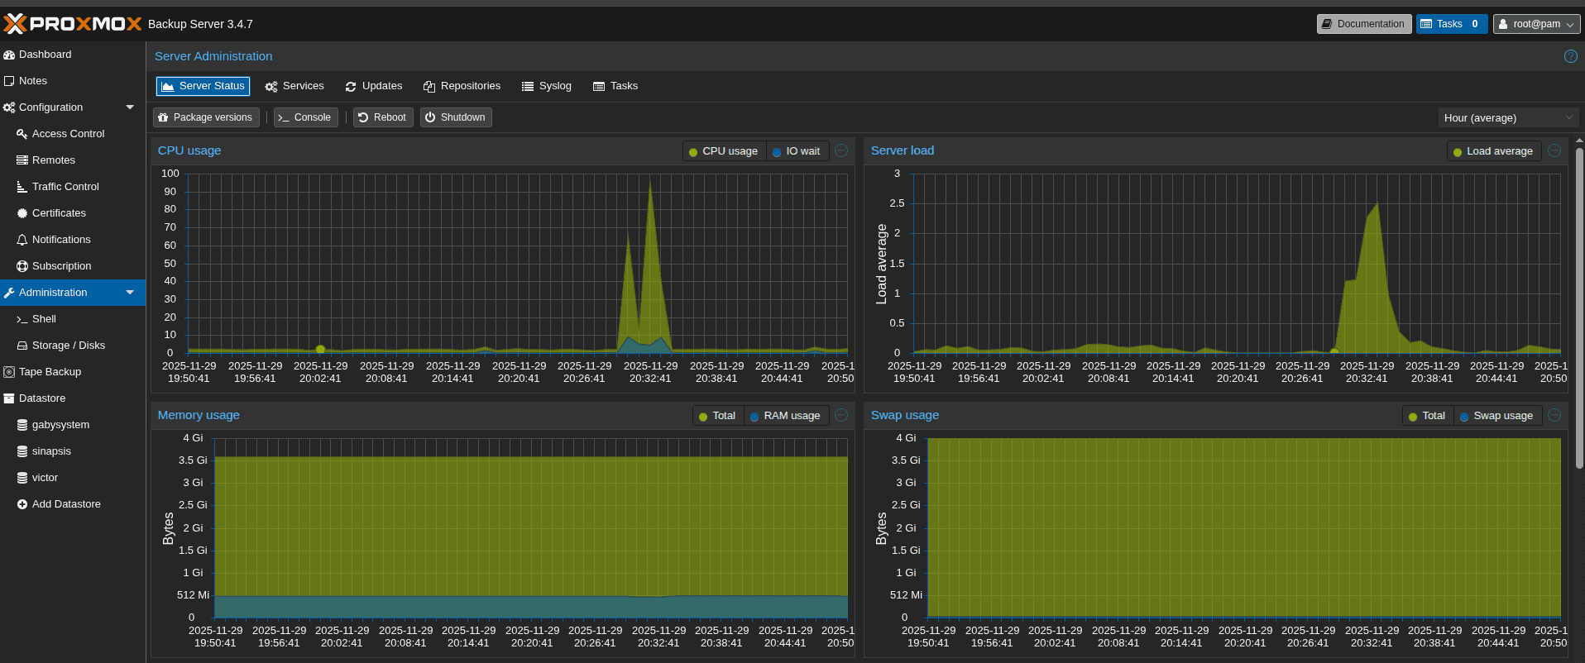Click the Dashboard gauge icon

[x=9, y=55]
